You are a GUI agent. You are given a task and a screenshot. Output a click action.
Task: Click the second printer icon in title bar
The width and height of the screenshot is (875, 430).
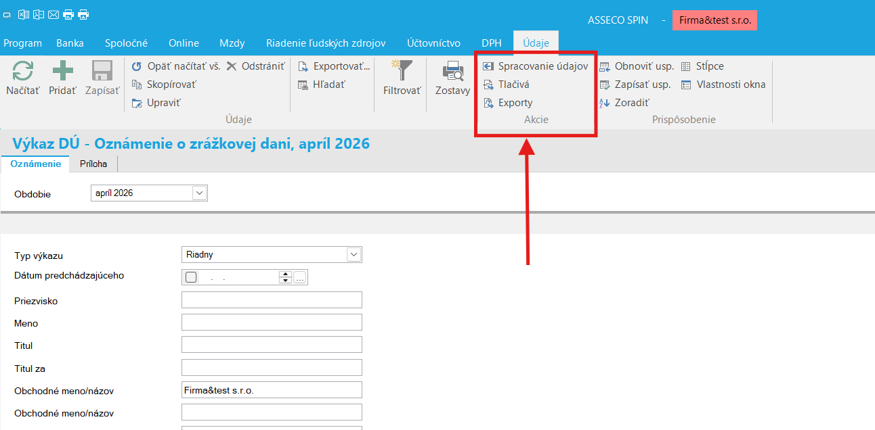tap(83, 14)
